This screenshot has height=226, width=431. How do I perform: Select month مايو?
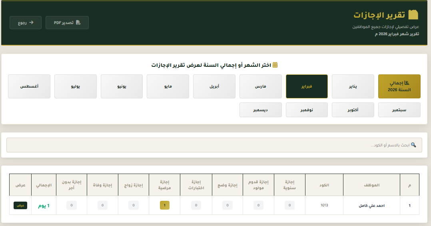click(x=168, y=86)
